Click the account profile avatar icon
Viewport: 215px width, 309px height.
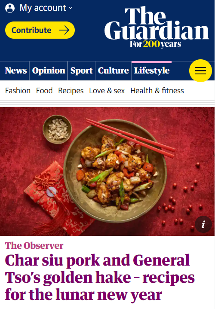10,8
